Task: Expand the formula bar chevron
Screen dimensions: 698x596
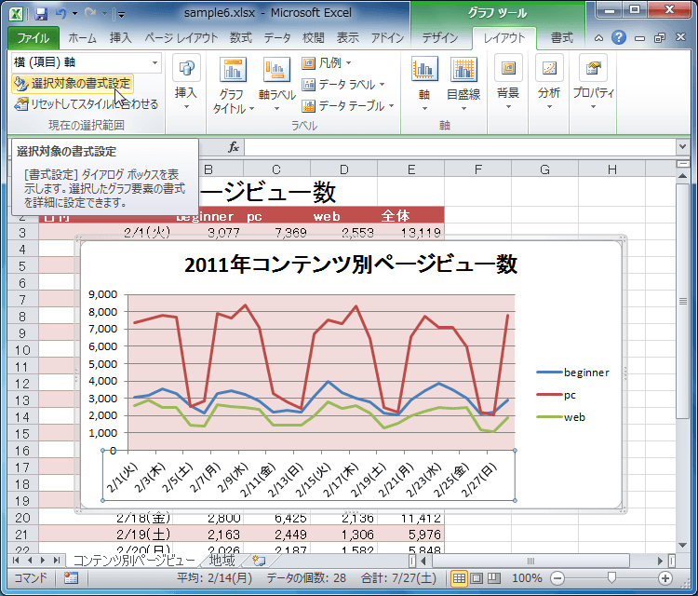Action: [682, 146]
